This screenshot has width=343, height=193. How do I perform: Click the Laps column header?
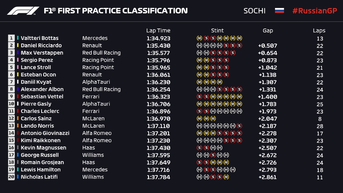[319, 30]
